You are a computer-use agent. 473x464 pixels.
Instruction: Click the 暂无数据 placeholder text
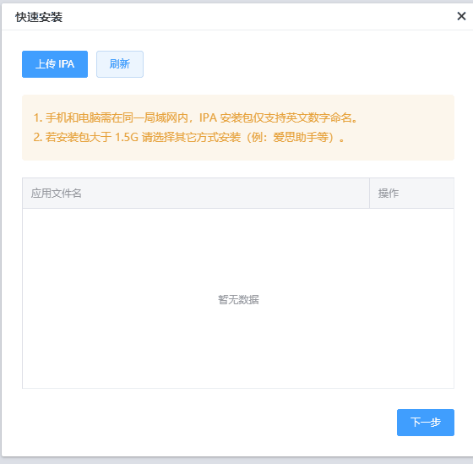coord(238,299)
